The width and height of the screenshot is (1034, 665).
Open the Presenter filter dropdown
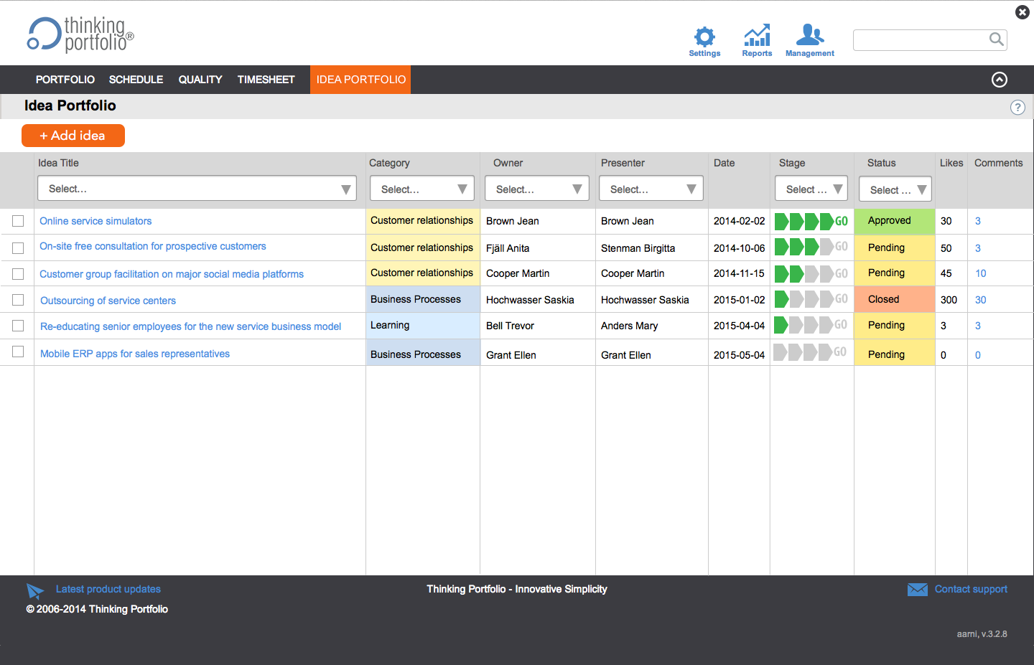(651, 189)
